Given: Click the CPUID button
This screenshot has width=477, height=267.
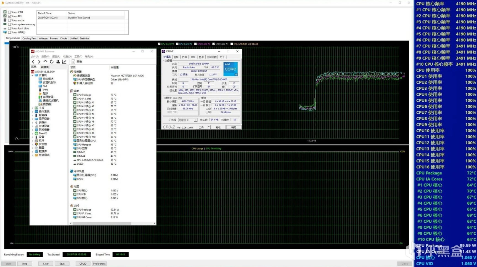Looking at the screenshot, I should pos(83,264).
